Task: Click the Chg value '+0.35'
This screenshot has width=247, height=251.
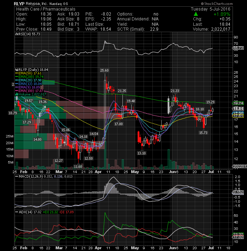Action: [225, 19]
